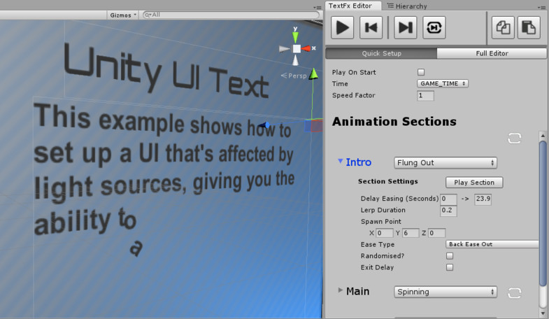
Task: Edit Spawn Point Z value
Action: point(436,233)
